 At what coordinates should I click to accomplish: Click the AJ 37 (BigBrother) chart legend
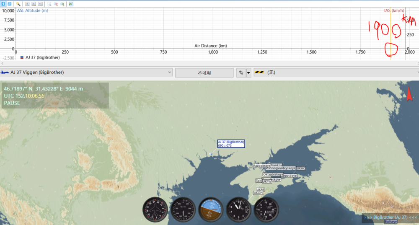pos(40,57)
